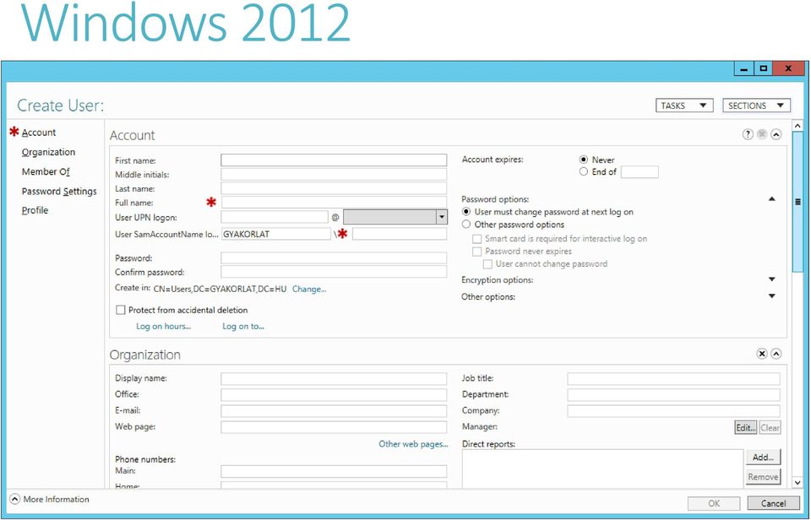Check Password never expires box
Screen dimensions: 811x520
coord(476,252)
